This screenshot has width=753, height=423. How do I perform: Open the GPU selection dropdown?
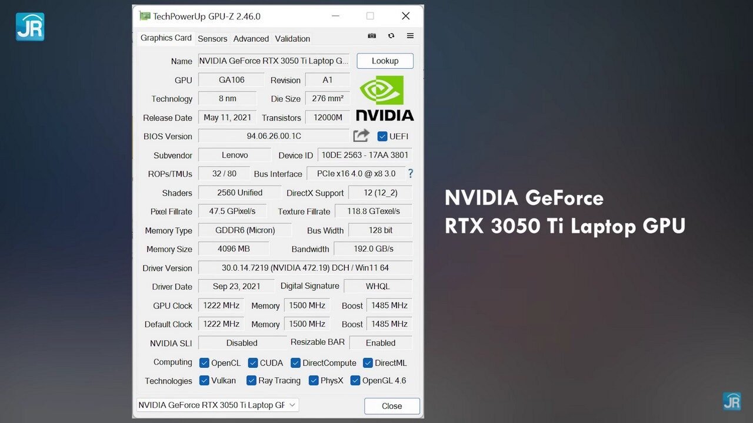(x=218, y=405)
